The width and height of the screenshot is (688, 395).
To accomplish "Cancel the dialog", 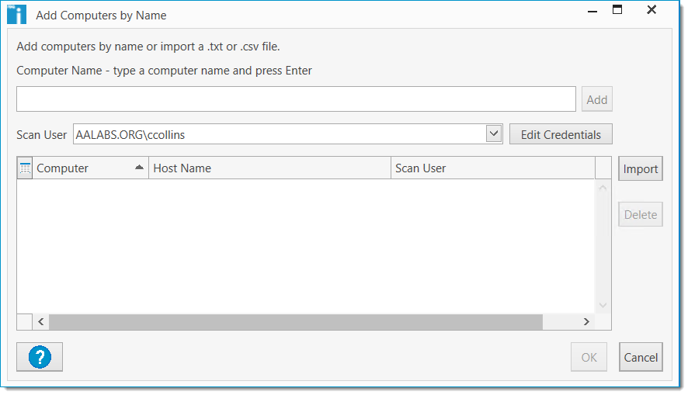I will pos(641,358).
